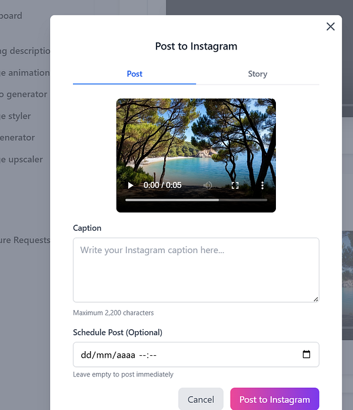Select the Post tab
This screenshot has height=410, width=353.
point(134,74)
